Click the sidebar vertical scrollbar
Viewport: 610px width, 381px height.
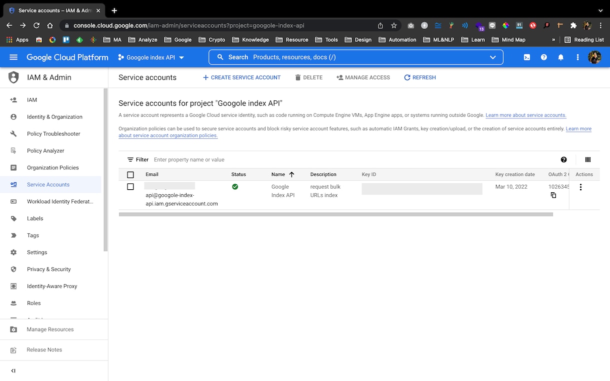click(x=105, y=170)
